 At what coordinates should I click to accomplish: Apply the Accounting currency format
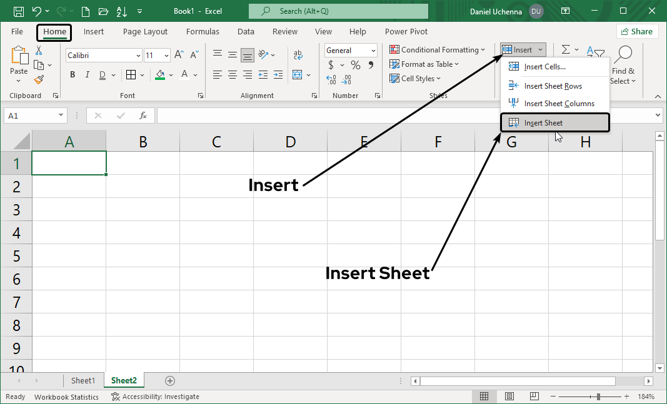[329, 64]
